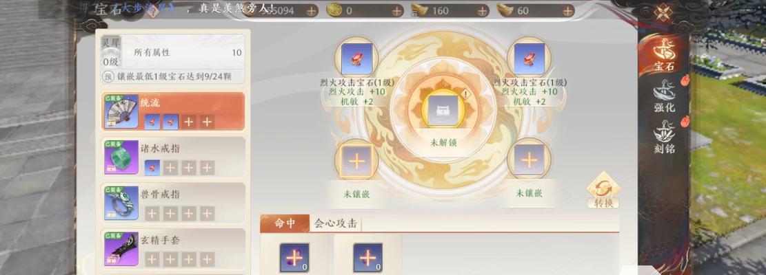The height and width of the screenshot is (275, 766).
Task: Click the 转换 convert icon
Action: 603,191
